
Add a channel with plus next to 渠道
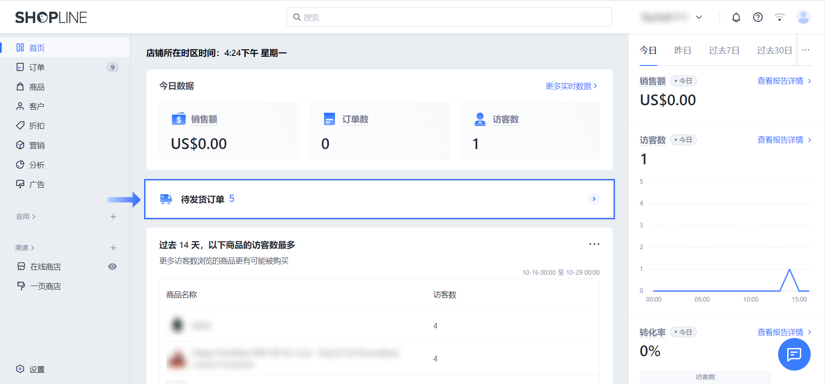click(113, 247)
